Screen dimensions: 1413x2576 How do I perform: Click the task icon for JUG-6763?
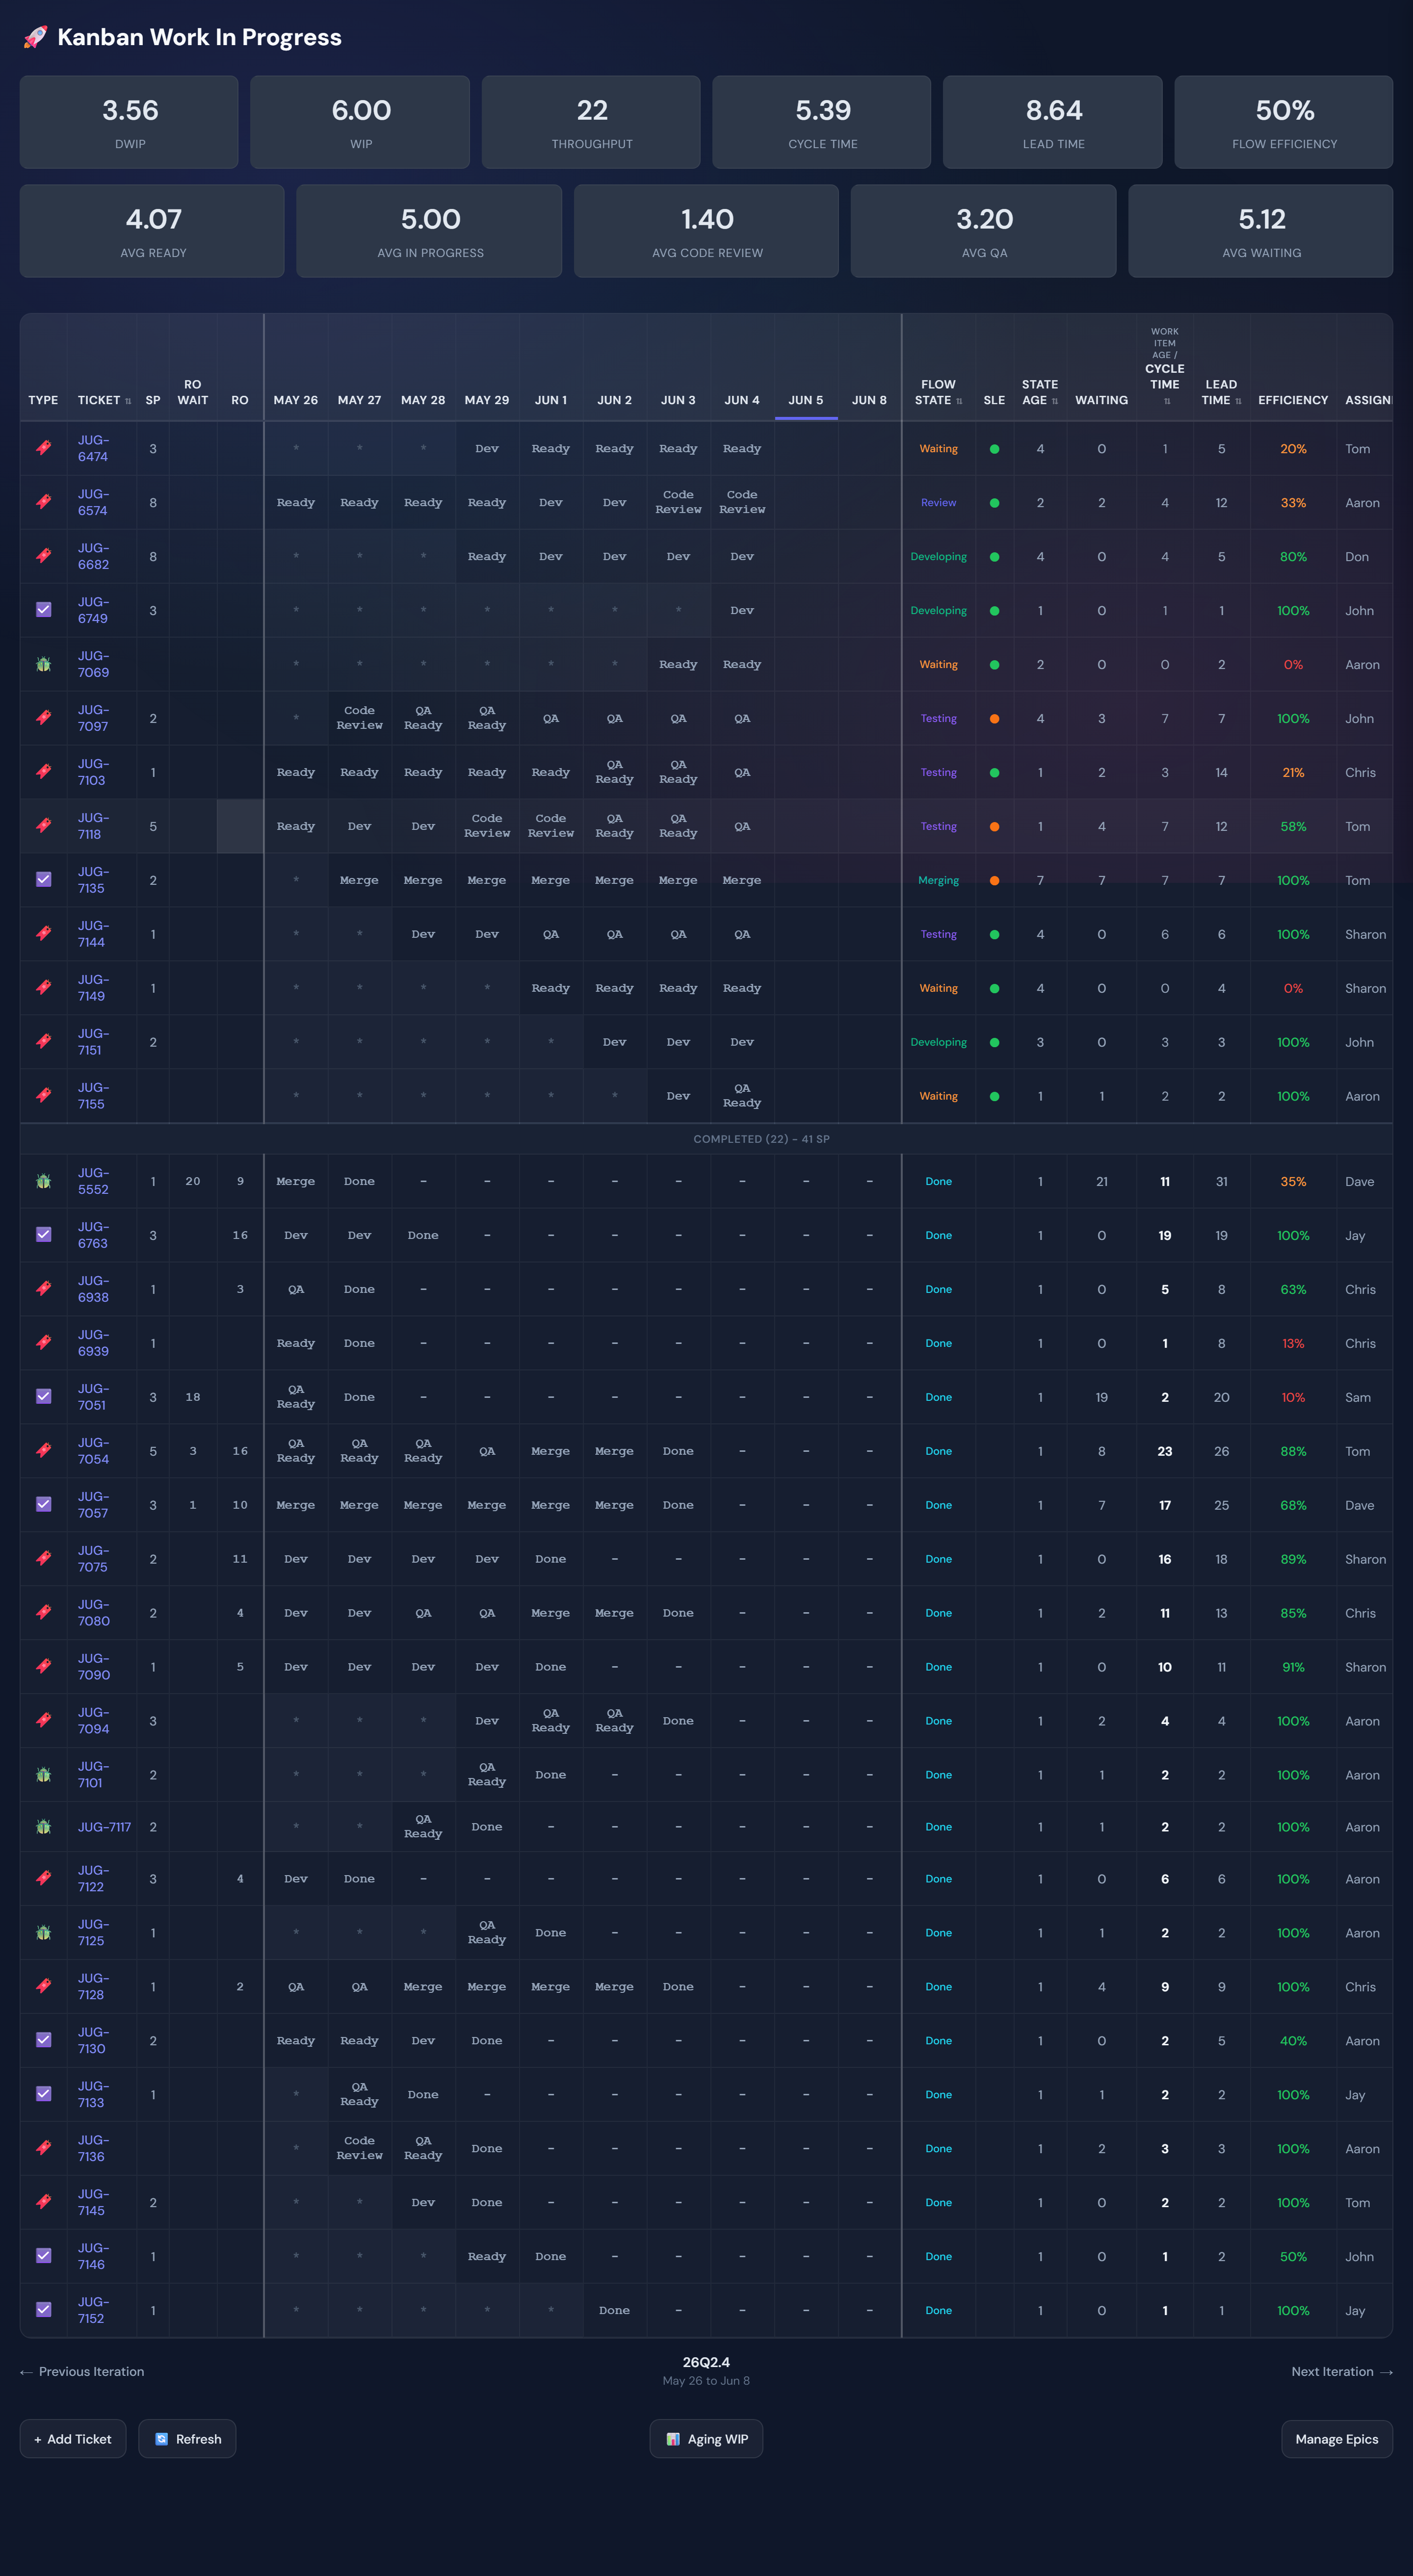click(43, 1235)
